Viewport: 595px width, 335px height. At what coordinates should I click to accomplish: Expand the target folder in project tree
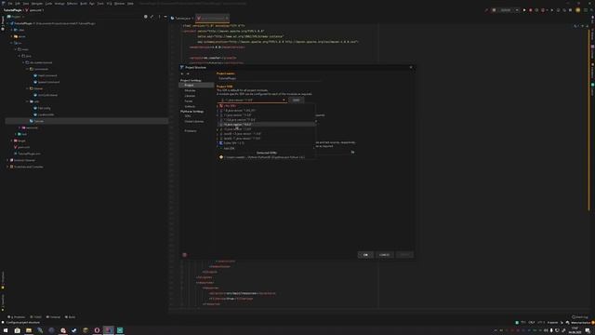pyautogui.click(x=12, y=141)
